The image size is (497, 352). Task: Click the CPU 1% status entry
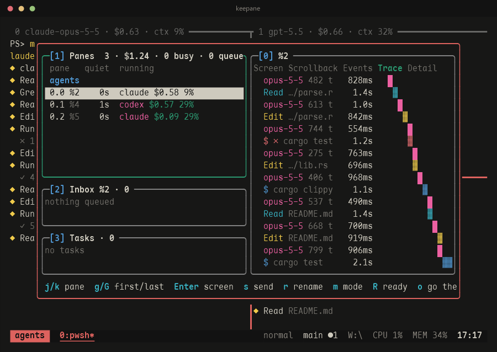388,335
